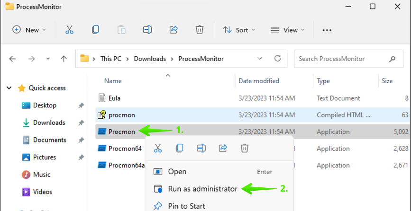
Task: Click the Text Document type cell
Action: (338, 98)
